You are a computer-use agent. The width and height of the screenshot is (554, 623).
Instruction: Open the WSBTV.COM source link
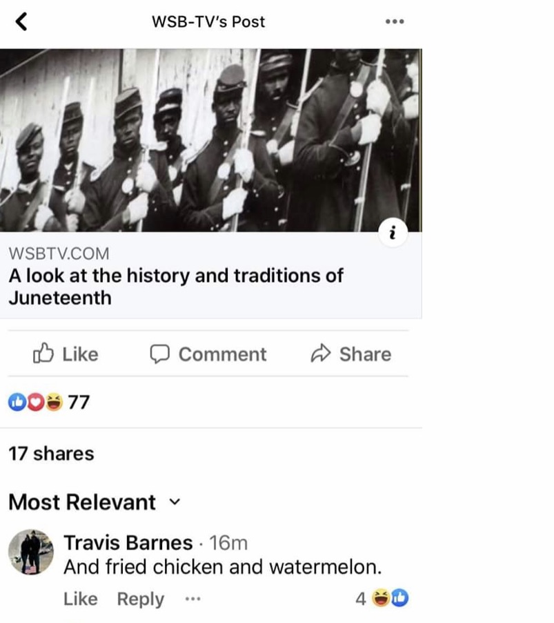coord(59,253)
